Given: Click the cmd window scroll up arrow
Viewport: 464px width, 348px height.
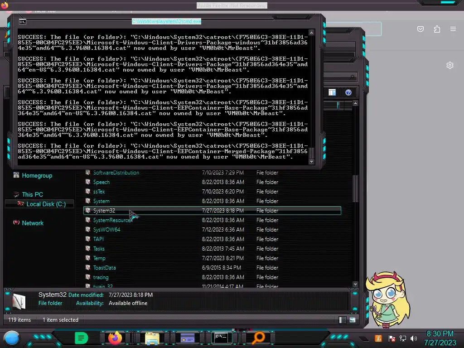Looking at the screenshot, I should [311, 32].
